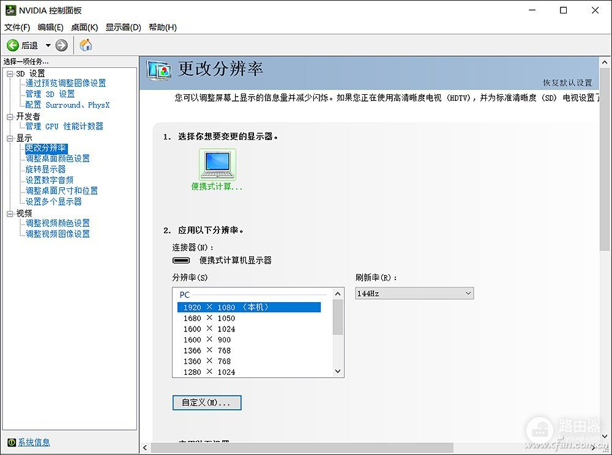Open the 桌面(K) menu

(84, 27)
